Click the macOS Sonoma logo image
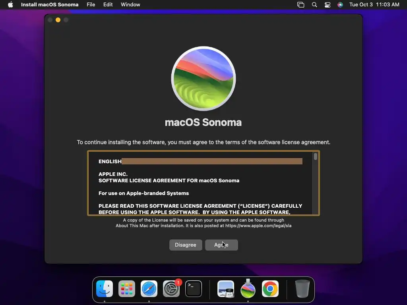The image size is (407, 305). pos(203,79)
